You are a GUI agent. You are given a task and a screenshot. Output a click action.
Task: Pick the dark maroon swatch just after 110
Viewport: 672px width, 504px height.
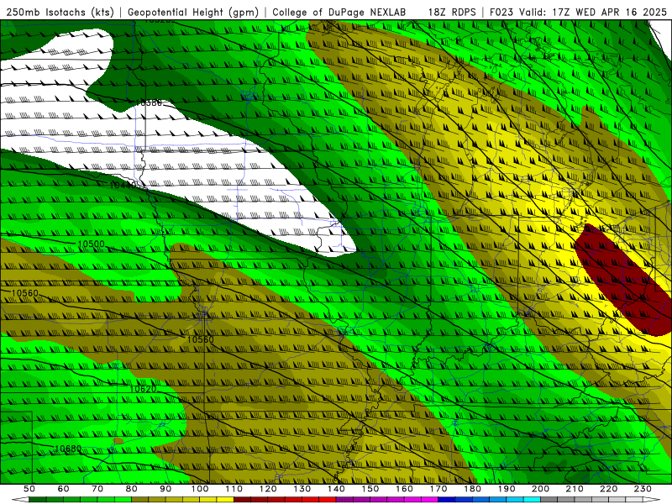click(242, 499)
